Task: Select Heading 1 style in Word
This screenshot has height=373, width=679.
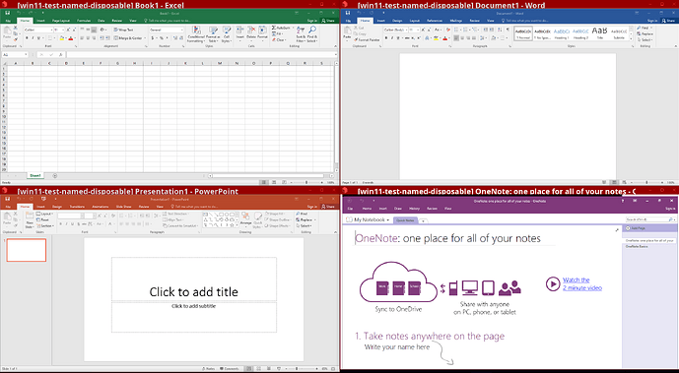Action: tap(562, 33)
